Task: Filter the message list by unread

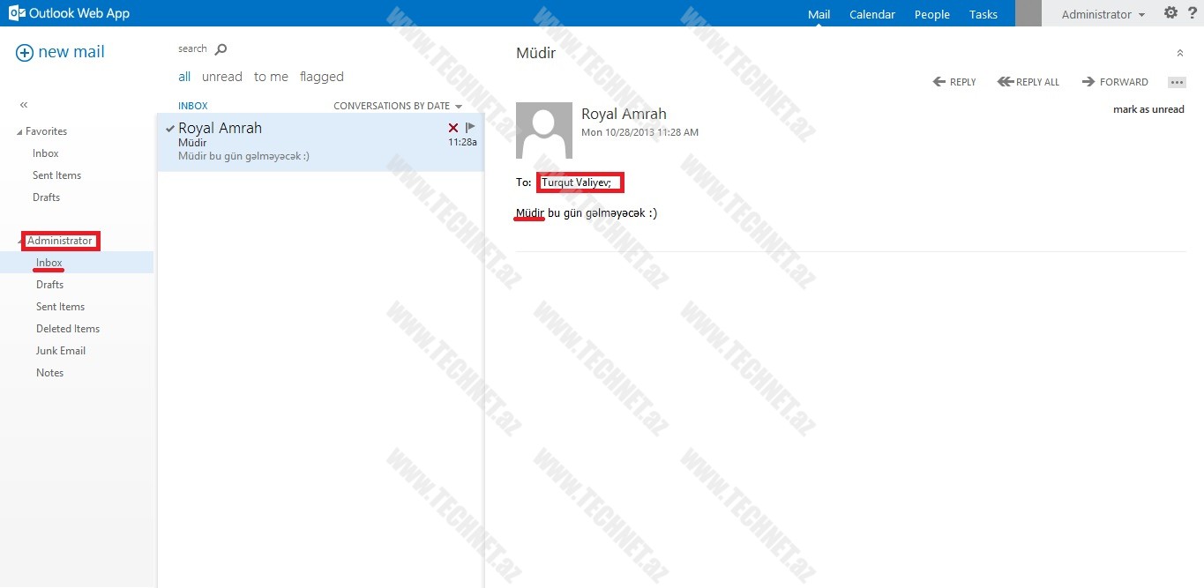Action: point(221,77)
